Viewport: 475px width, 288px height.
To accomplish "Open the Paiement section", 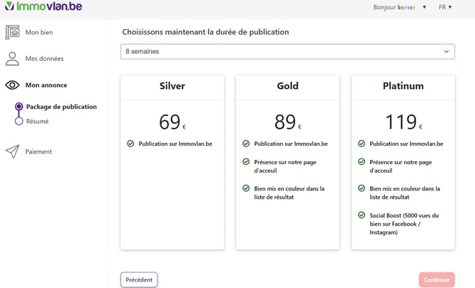I will pos(38,151).
